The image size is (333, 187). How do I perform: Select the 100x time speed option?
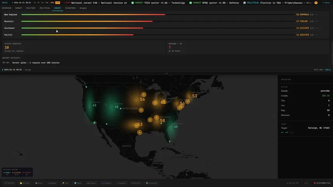52,3
